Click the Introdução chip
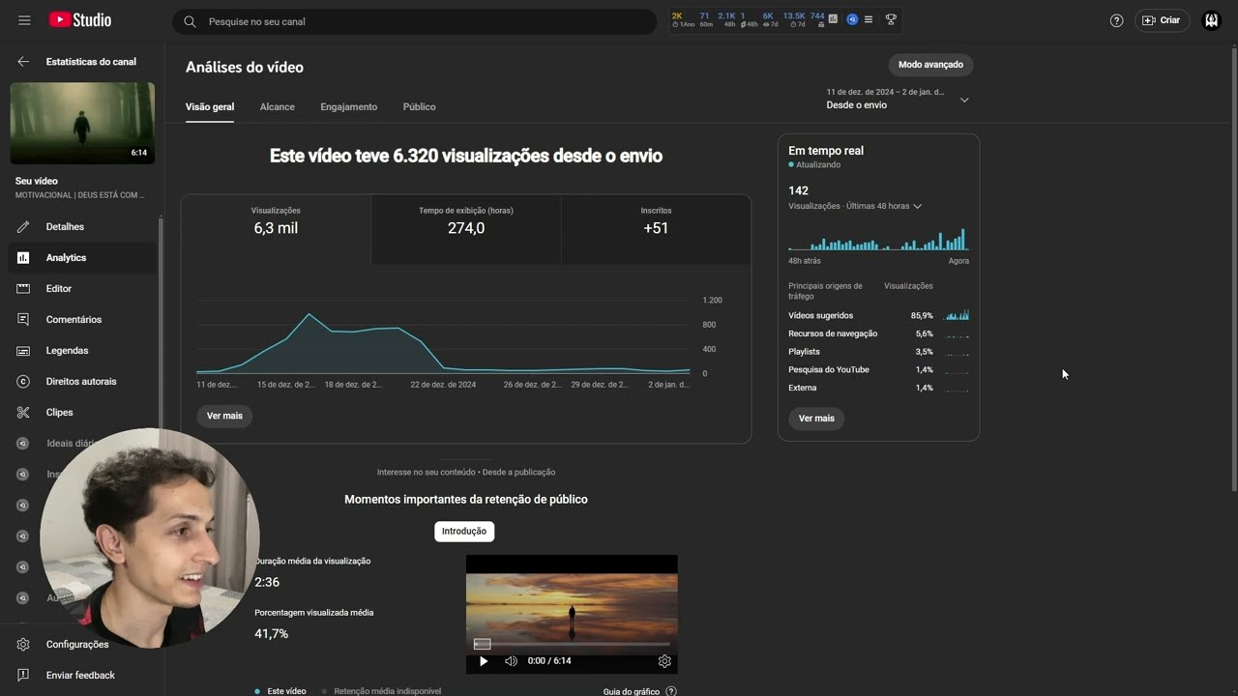Image resolution: width=1238 pixels, height=696 pixels. point(464,532)
